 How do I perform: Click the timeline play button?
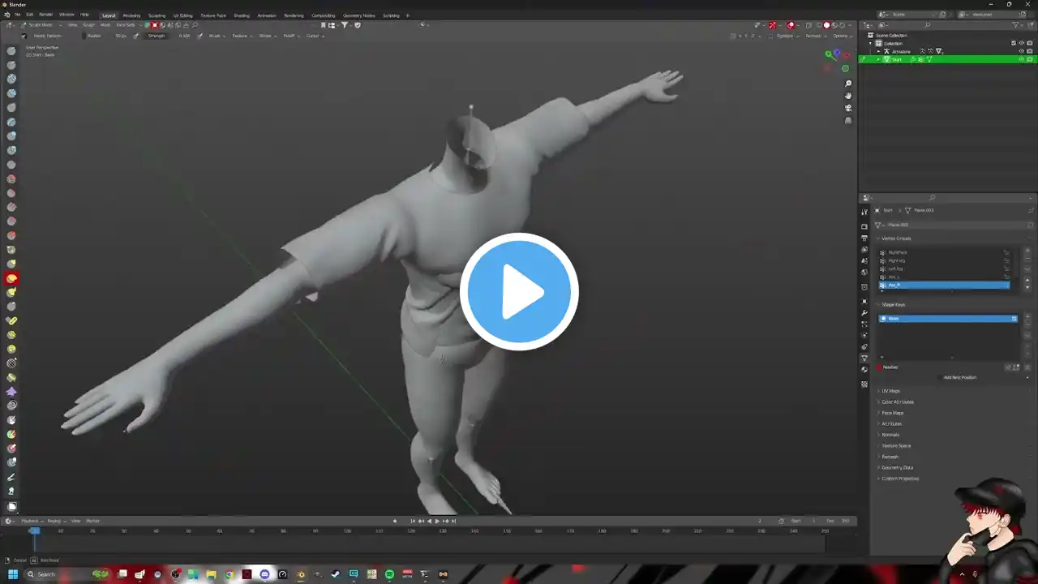point(437,521)
